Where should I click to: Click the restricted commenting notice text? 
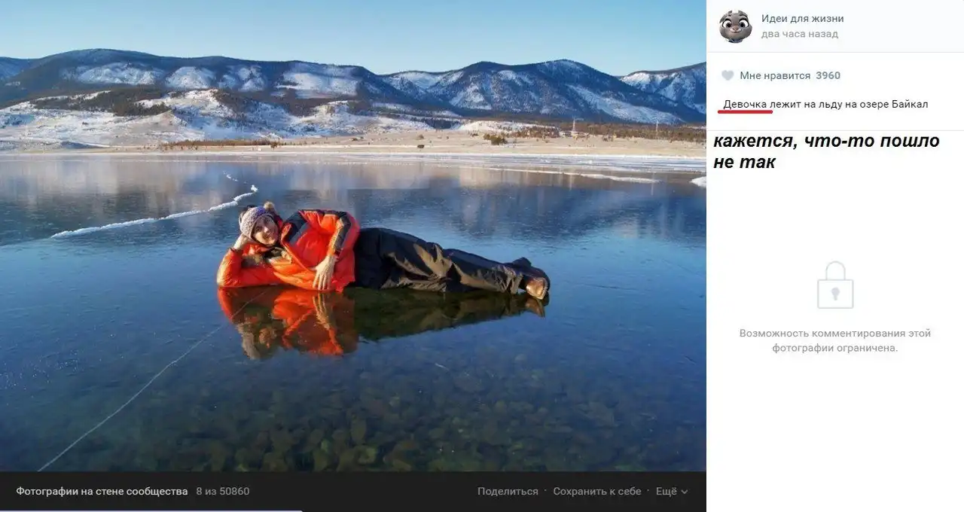click(835, 340)
